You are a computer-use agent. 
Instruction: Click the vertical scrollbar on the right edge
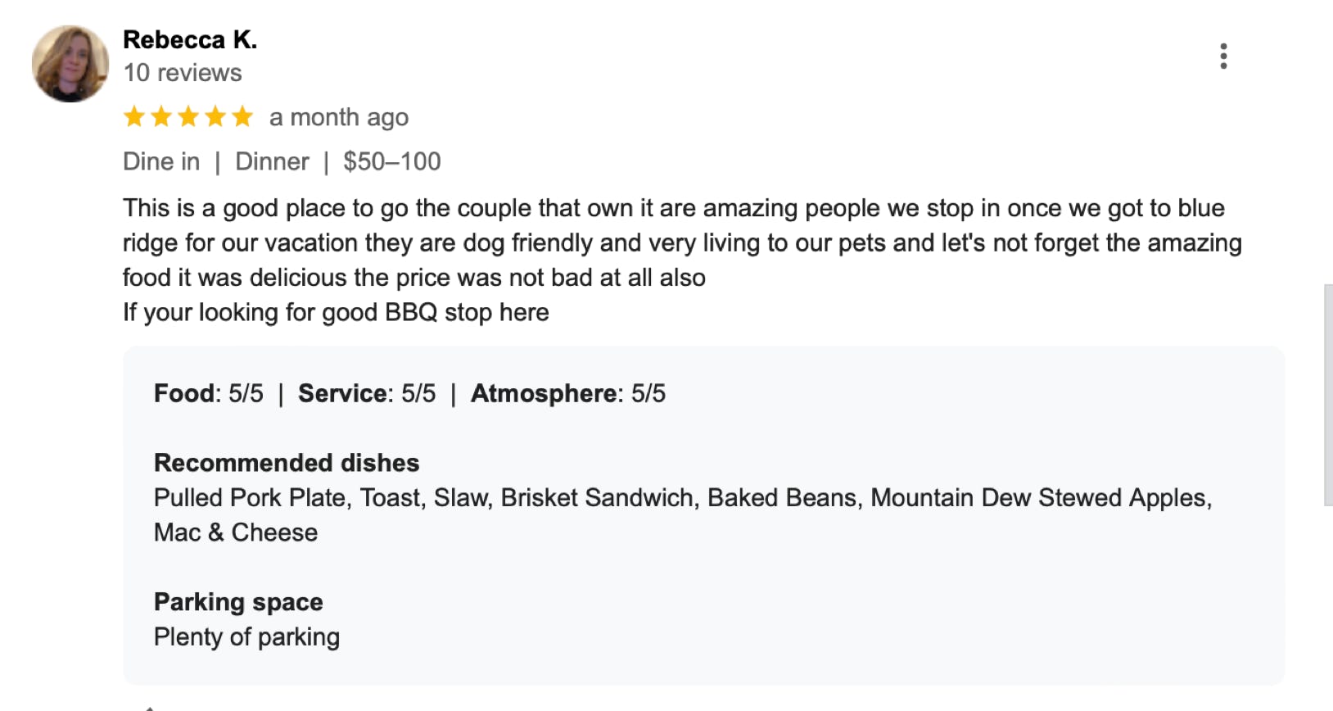point(1327,395)
